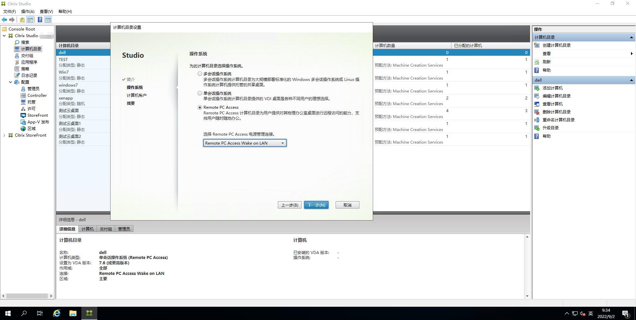Collapse the Citrix Studio tree node
The image size is (636, 320).
(x=4, y=35)
